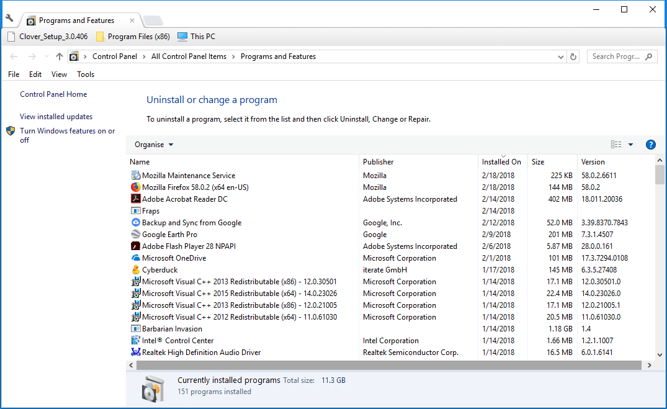Select the Microsoft OneDrive cloud icon
This screenshot has width=667, height=409.
[136, 258]
